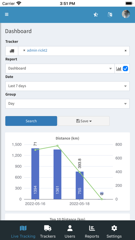This screenshot has height=240, width=135.
Task: Click the Search button
Action: 31,121
